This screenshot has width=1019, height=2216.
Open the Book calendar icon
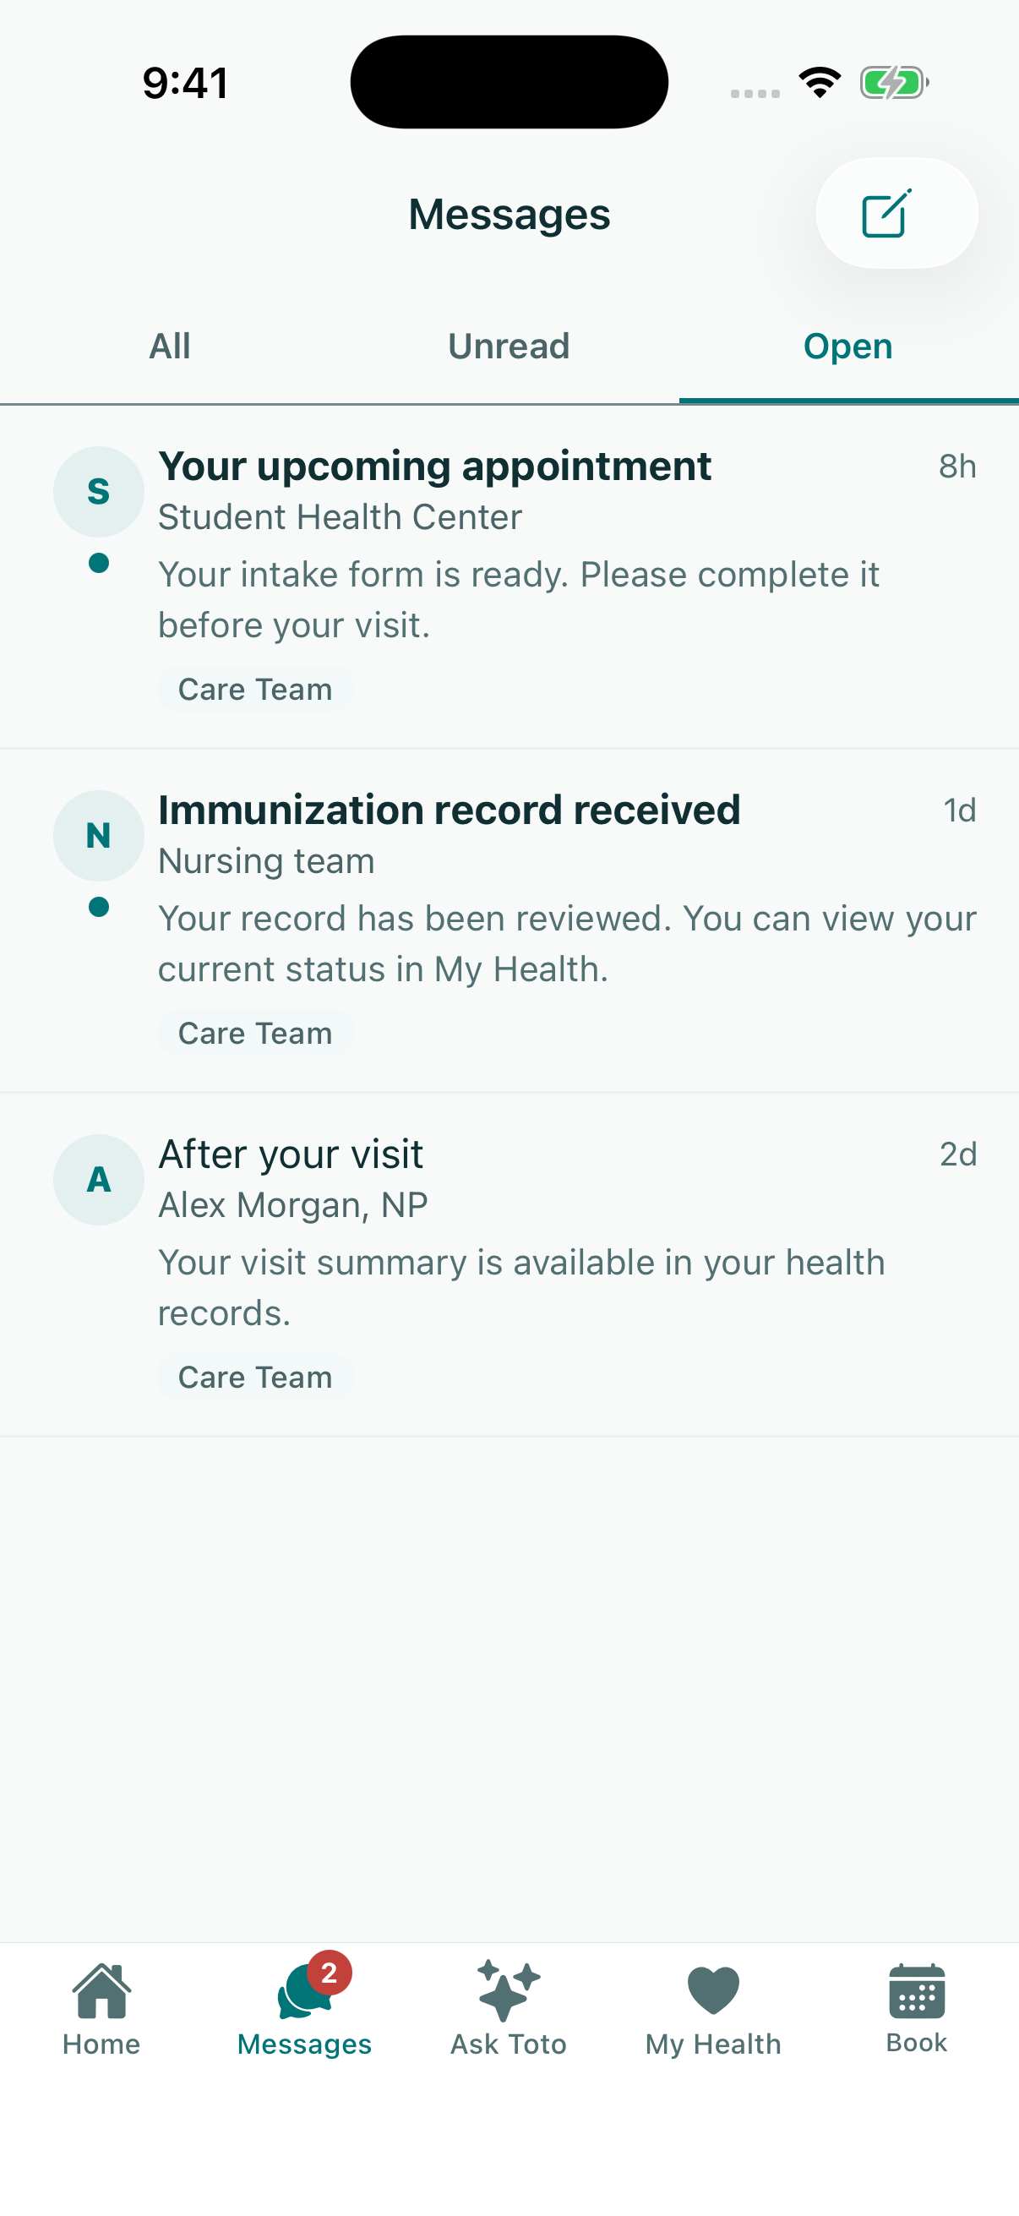(917, 1990)
